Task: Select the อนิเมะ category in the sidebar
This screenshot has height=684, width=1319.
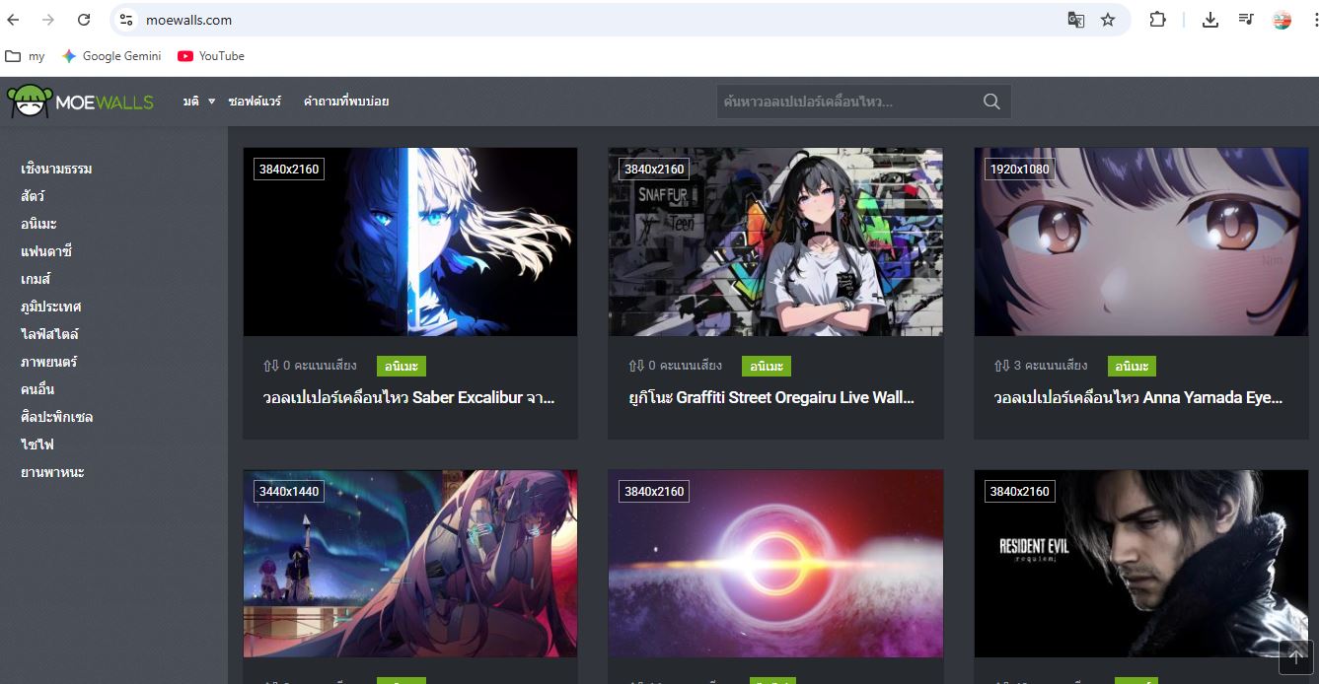Action: pyautogui.click(x=38, y=224)
